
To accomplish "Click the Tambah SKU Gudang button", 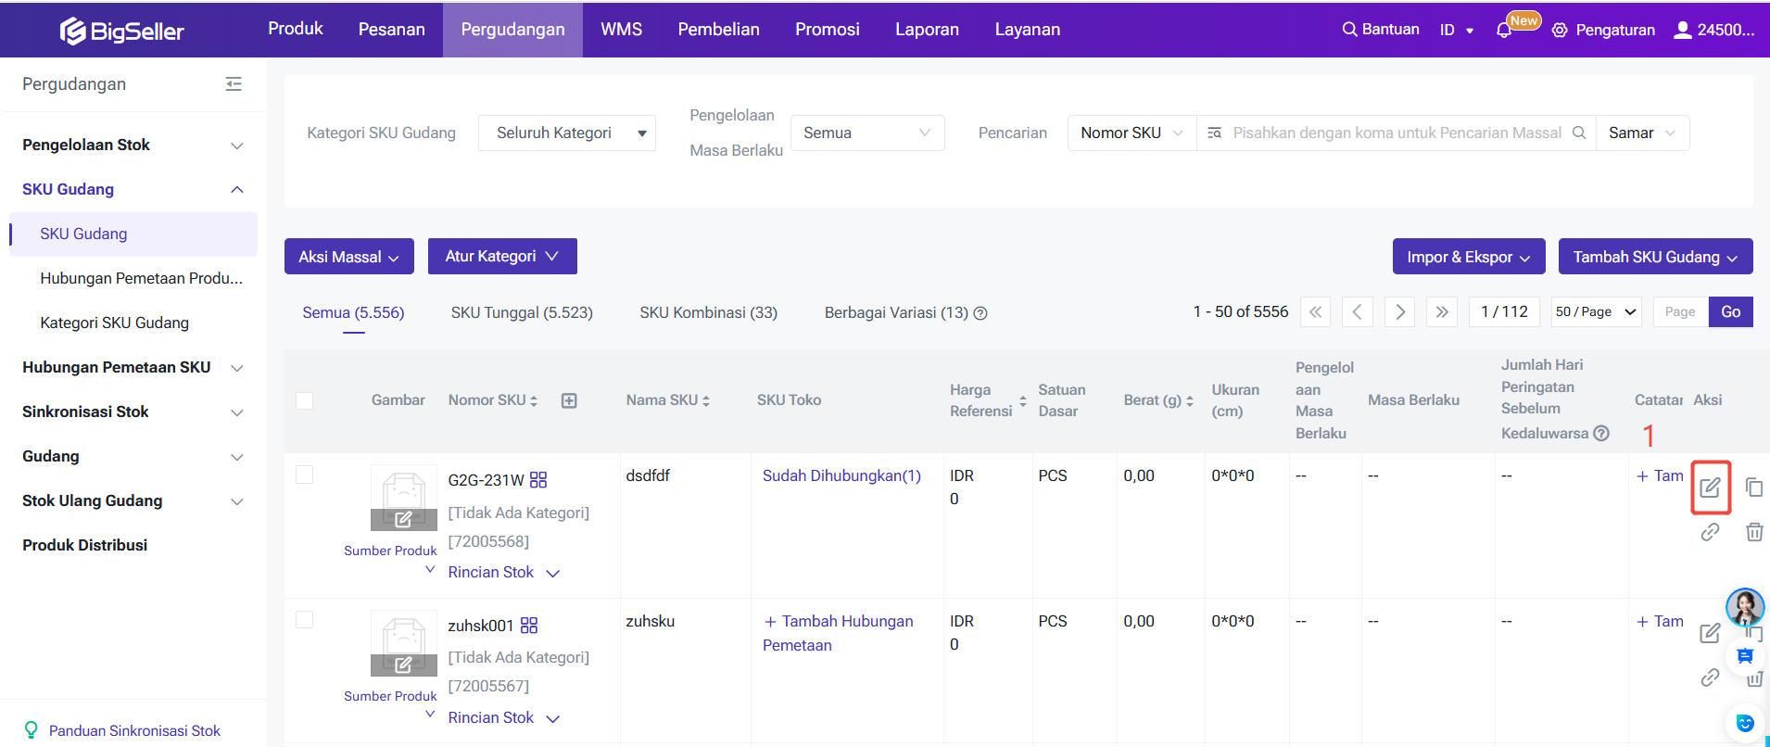I will (1654, 257).
